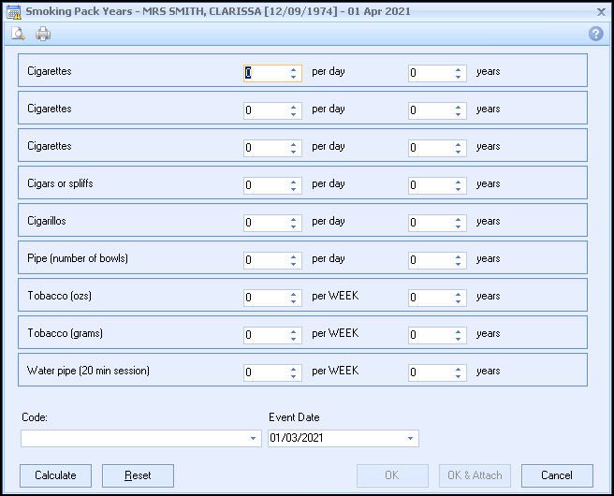Click the print preview magnifier icon
Screen dimensions: 614x496
click(18, 34)
